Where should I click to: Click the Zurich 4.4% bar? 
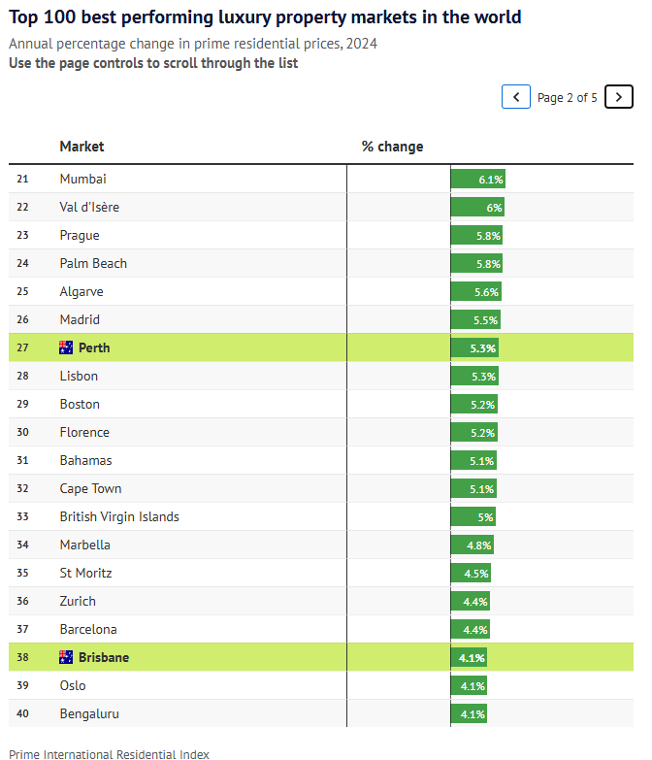(x=470, y=602)
